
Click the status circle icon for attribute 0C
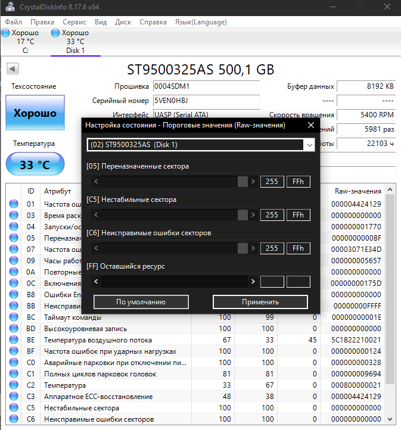[x=14, y=283]
